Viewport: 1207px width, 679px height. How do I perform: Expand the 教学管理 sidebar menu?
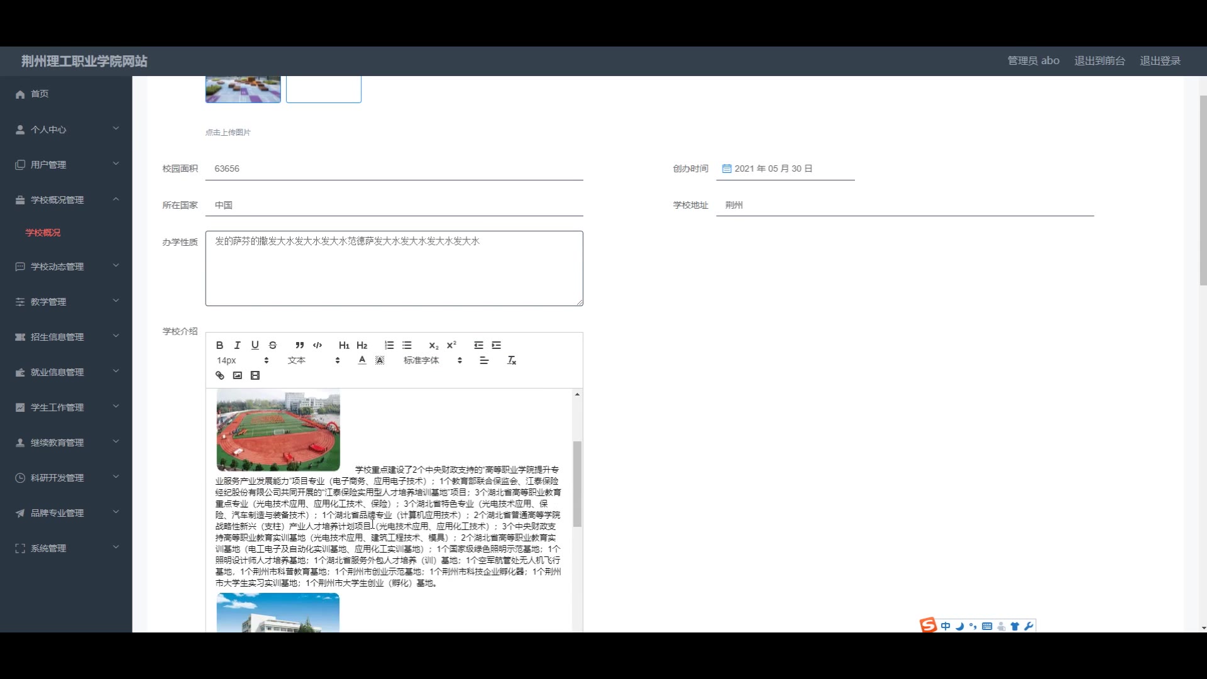coord(66,302)
